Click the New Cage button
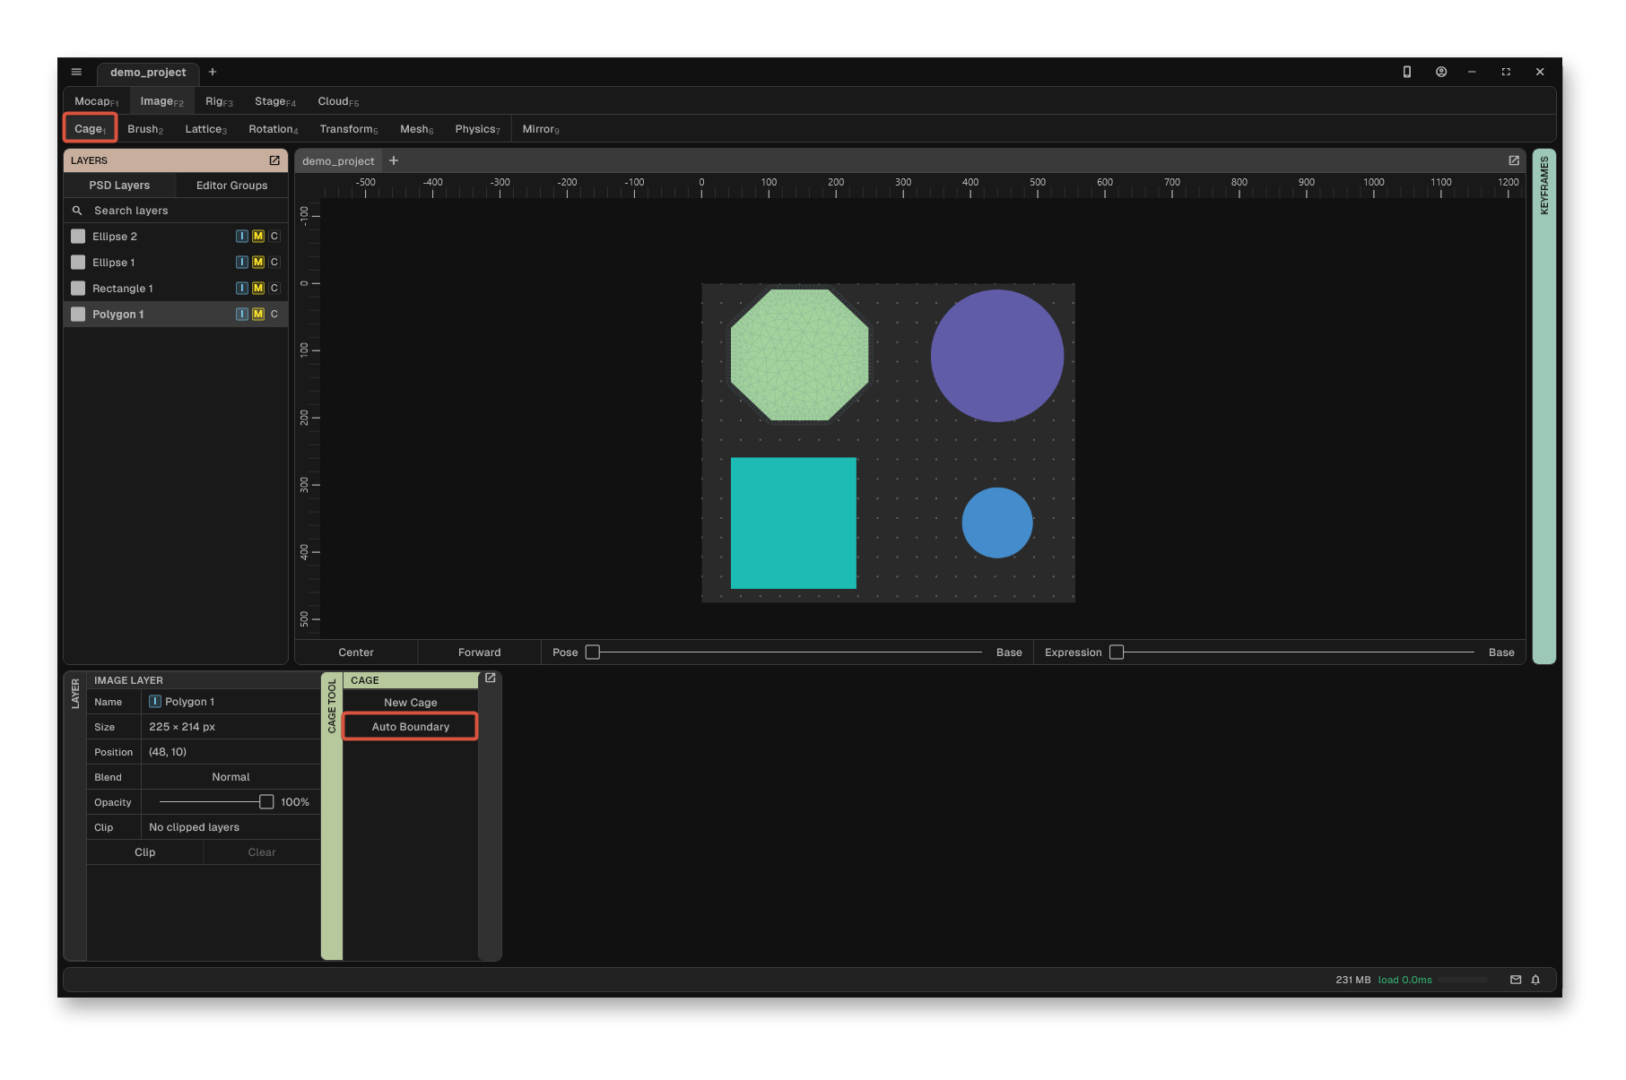 (411, 703)
